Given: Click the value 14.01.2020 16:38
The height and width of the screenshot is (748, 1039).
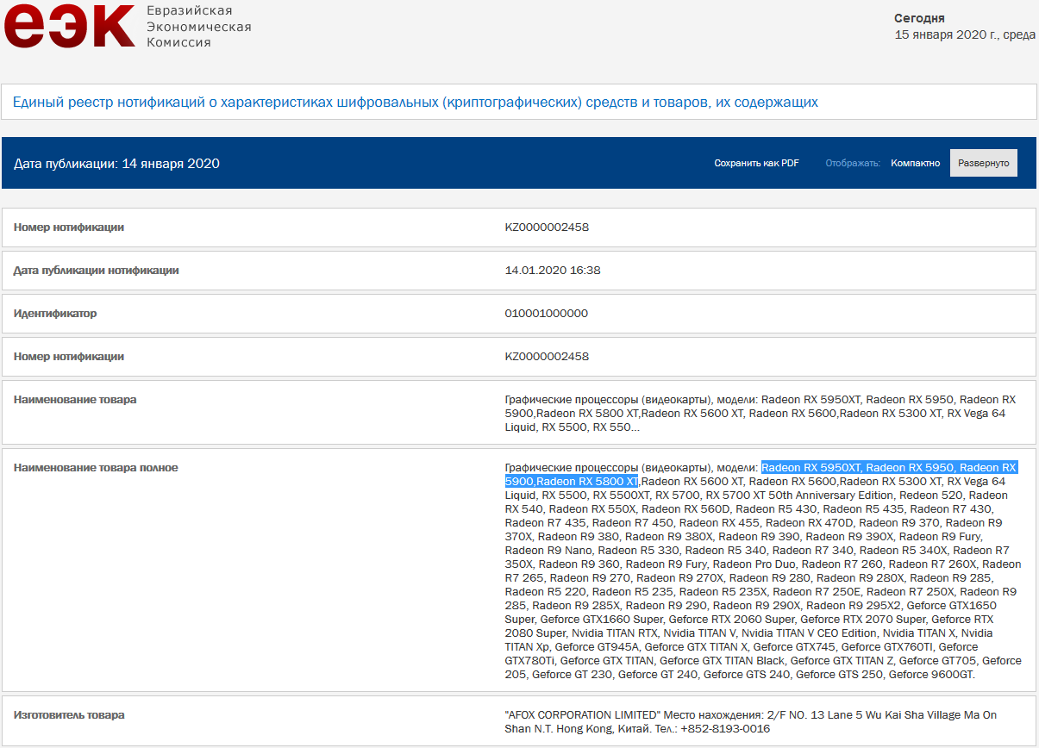Looking at the screenshot, I should (x=553, y=271).
